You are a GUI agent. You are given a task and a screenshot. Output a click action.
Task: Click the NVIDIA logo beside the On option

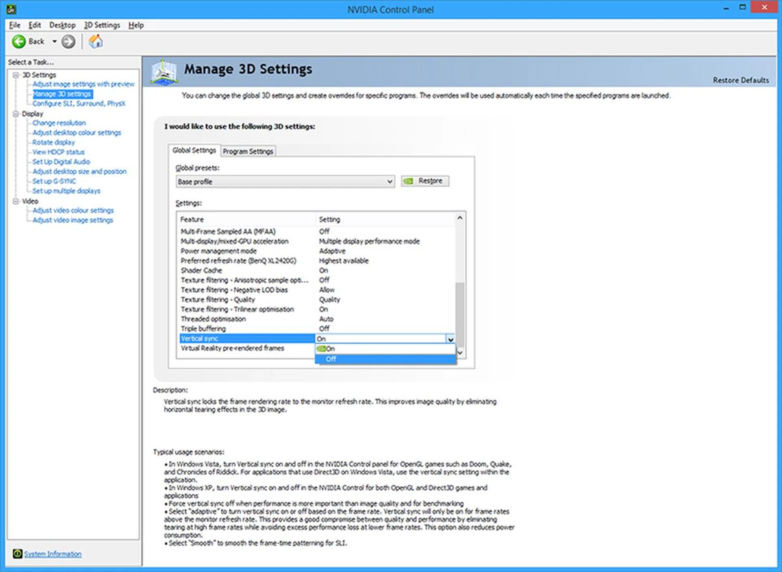click(x=321, y=349)
